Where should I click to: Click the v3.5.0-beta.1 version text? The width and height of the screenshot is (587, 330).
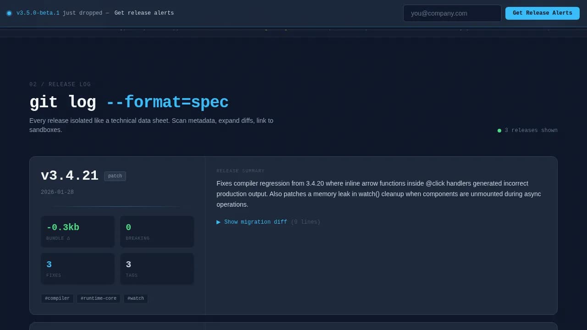pyautogui.click(x=38, y=13)
